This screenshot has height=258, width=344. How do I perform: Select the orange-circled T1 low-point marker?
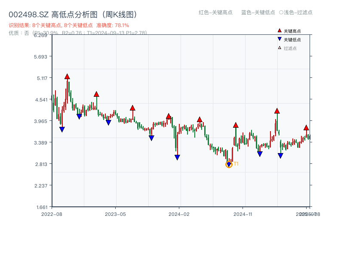click(x=229, y=164)
